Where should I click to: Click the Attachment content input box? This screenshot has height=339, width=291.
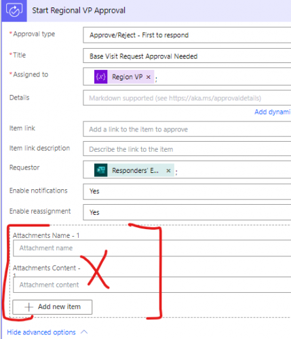pyautogui.click(x=152, y=285)
